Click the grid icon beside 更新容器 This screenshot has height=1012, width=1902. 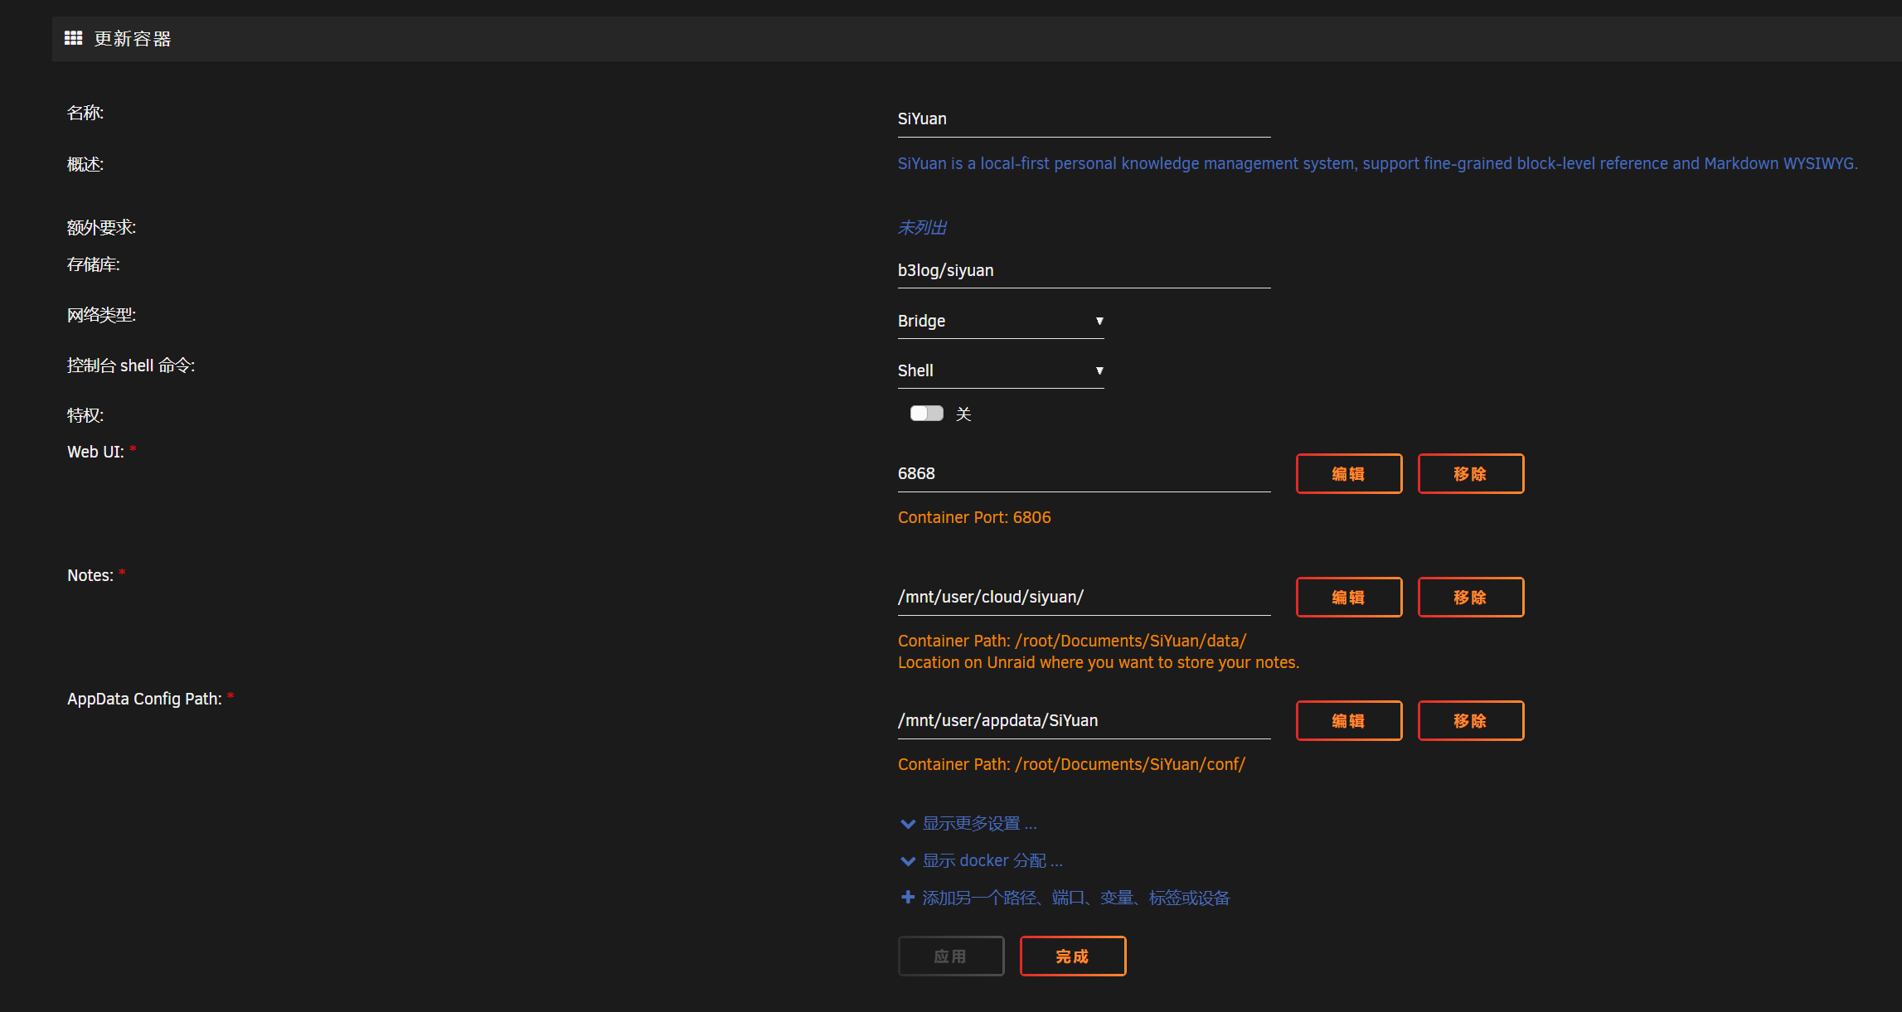[73, 38]
